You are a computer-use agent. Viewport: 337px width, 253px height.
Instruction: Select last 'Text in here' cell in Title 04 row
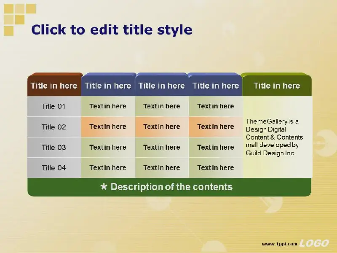click(x=216, y=168)
